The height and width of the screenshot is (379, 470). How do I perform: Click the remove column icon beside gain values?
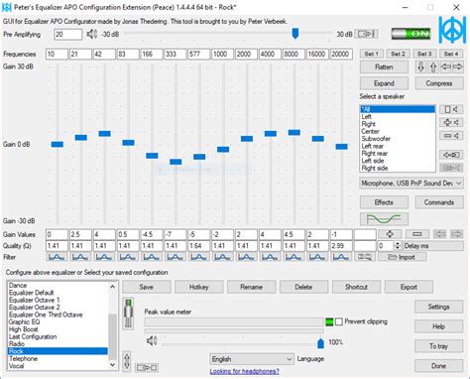coord(417,234)
